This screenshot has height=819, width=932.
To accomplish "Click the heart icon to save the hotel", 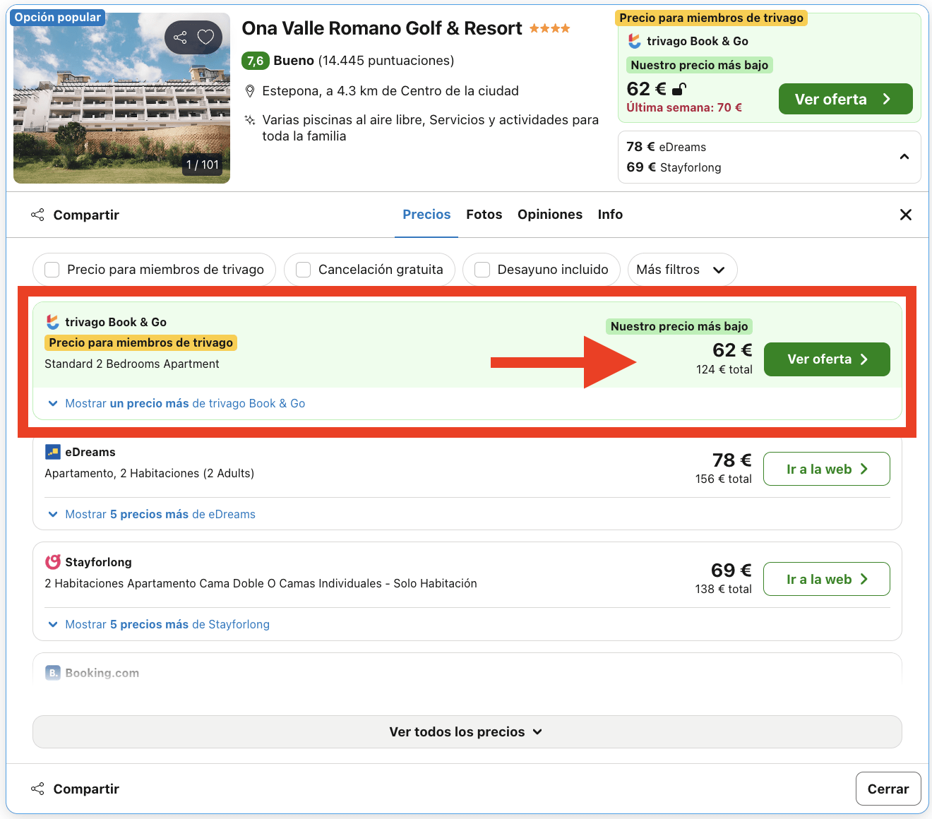I will click(x=205, y=37).
